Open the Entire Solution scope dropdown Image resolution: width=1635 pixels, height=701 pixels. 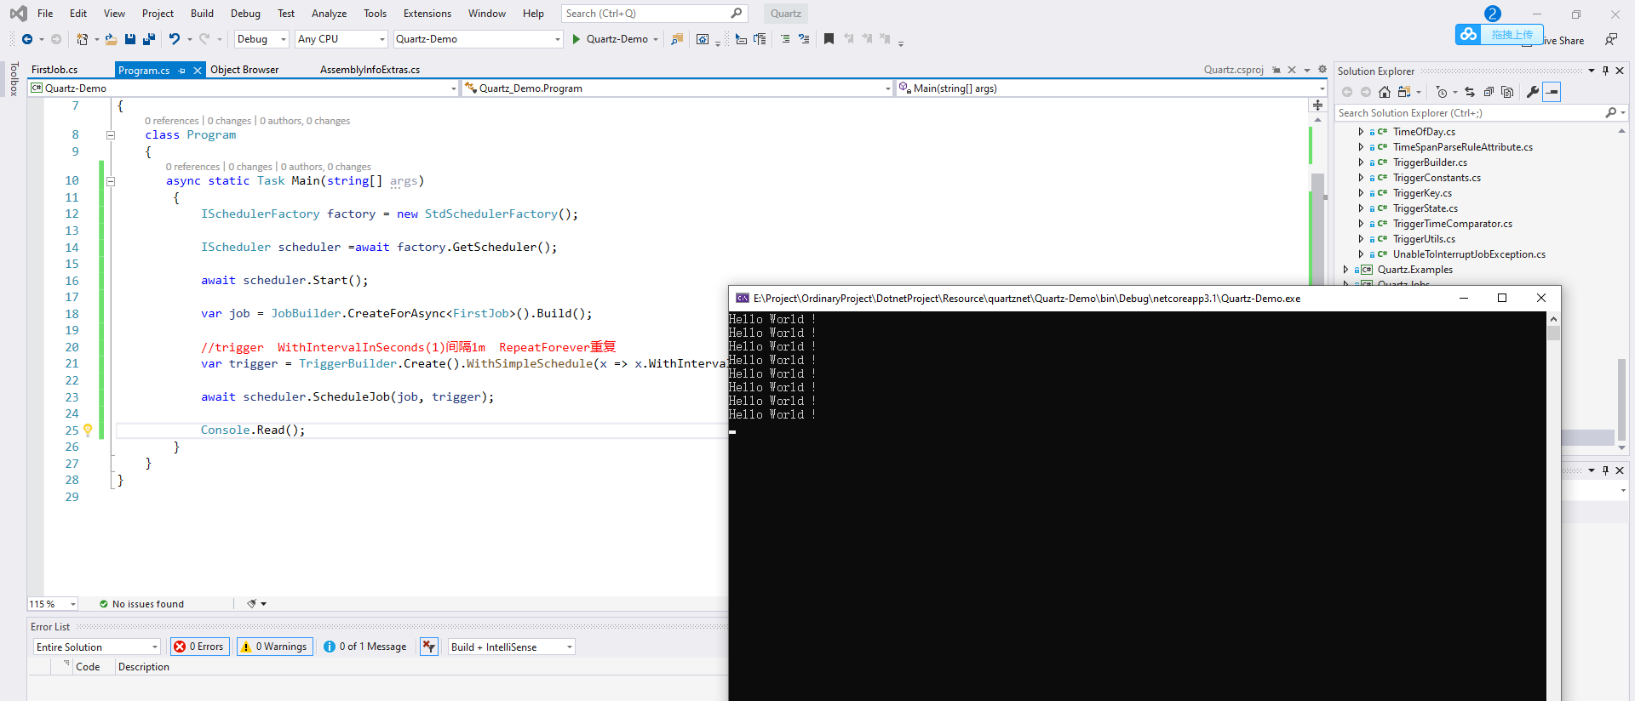pos(97,647)
